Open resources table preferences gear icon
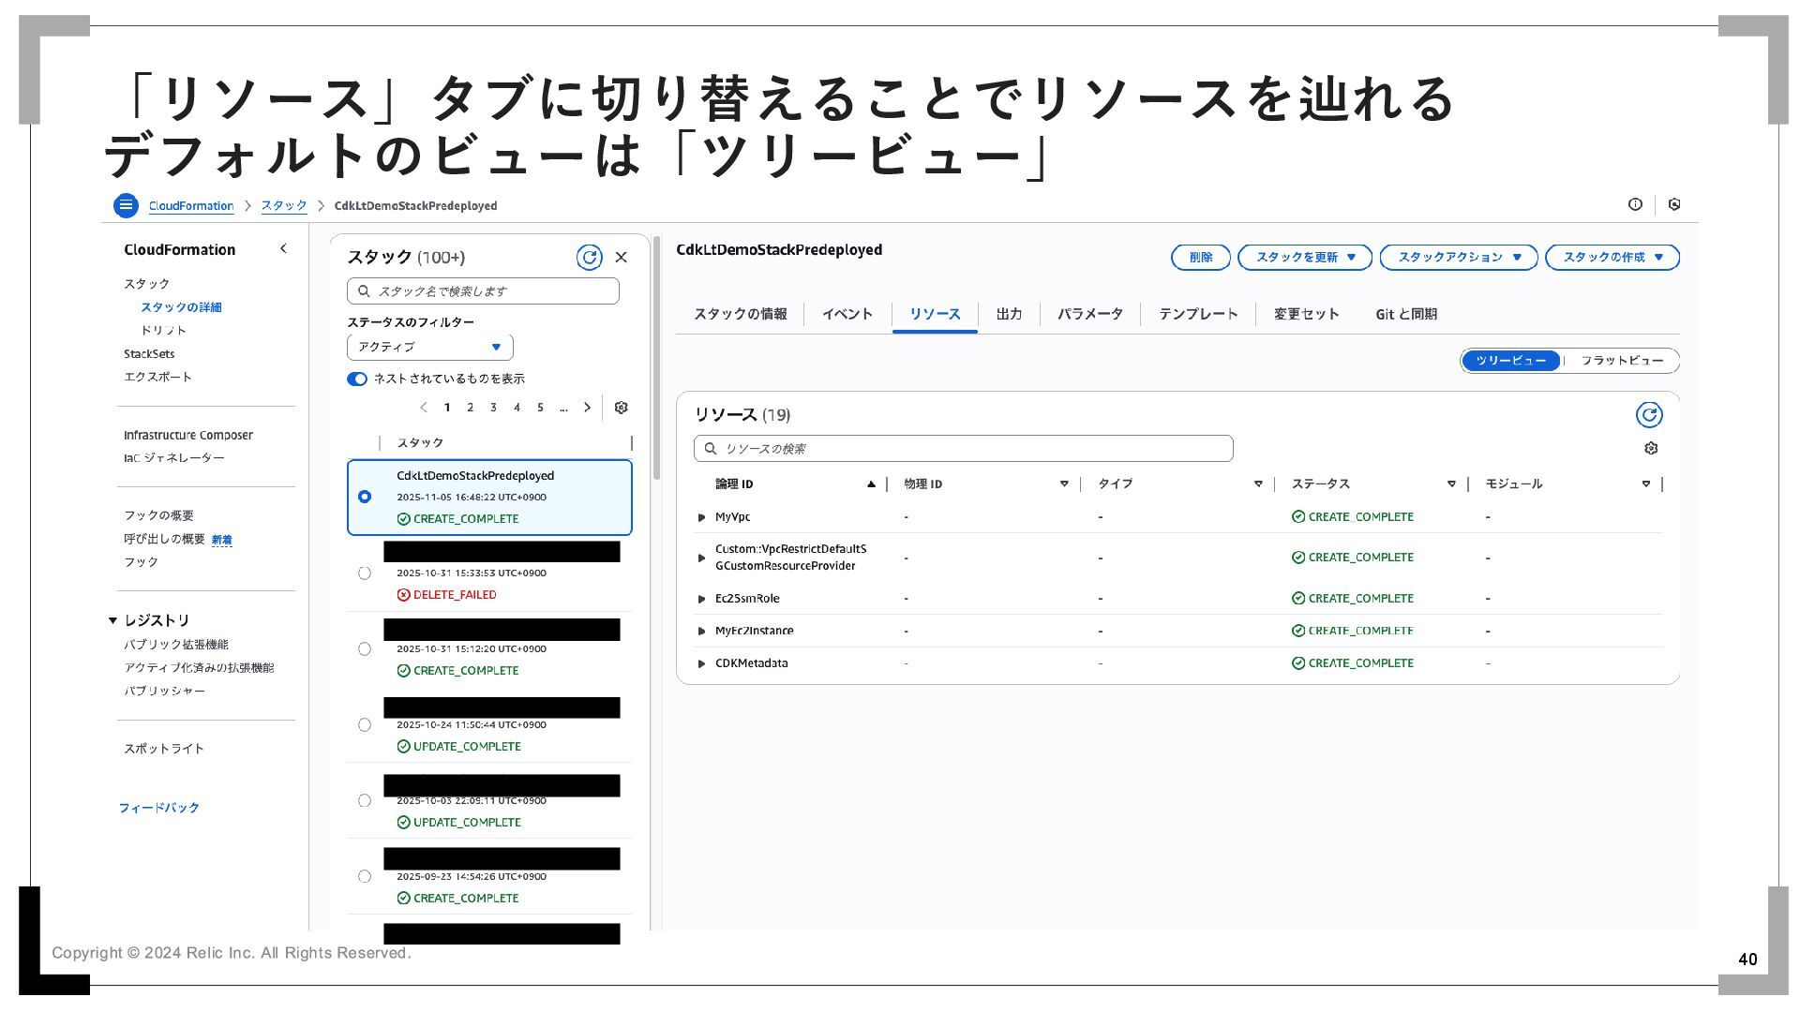1800x1012 pixels. [1651, 449]
